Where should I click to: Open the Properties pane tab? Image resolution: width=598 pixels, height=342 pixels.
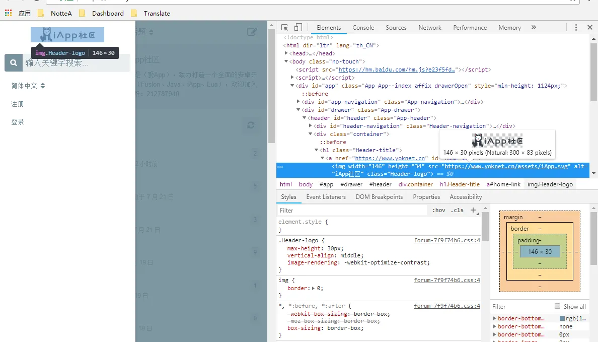click(426, 197)
